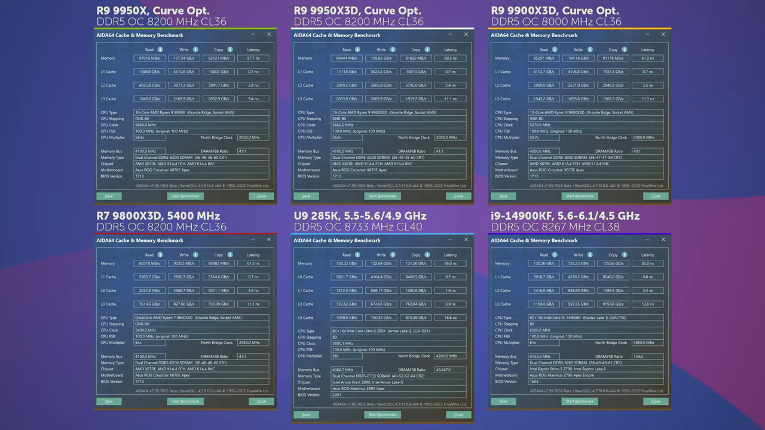The height and width of the screenshot is (430, 765).
Task: Click the Read info icon in the 14900KF window
Action: (555, 255)
